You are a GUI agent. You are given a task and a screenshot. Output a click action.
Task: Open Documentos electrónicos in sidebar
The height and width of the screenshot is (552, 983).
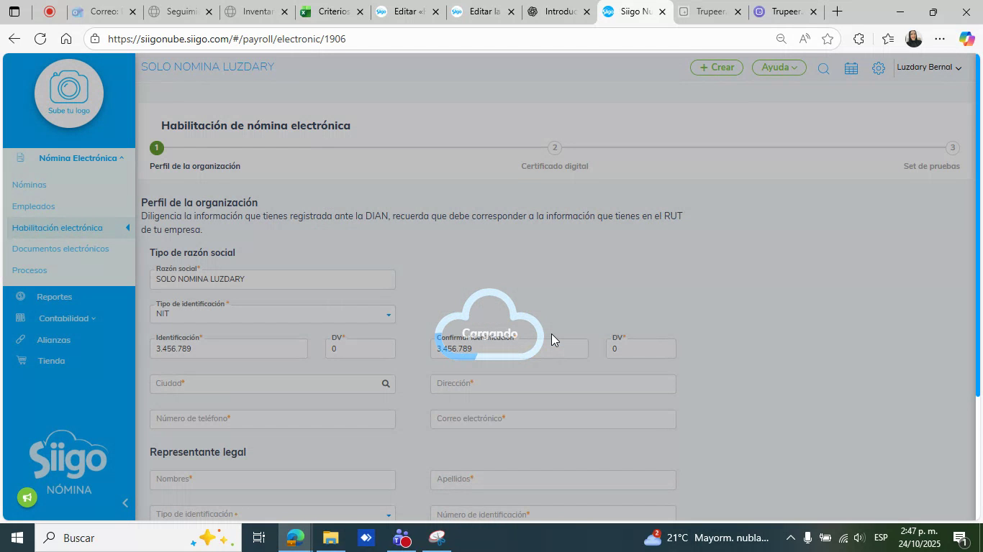(60, 249)
